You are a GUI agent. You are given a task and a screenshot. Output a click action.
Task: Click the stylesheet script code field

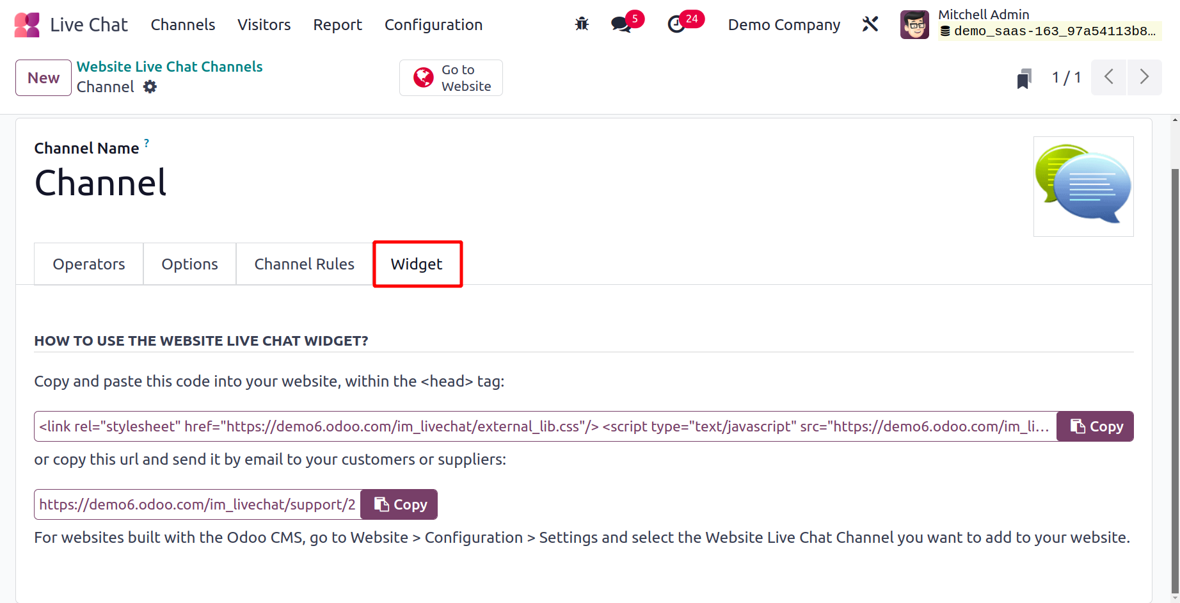(x=545, y=426)
